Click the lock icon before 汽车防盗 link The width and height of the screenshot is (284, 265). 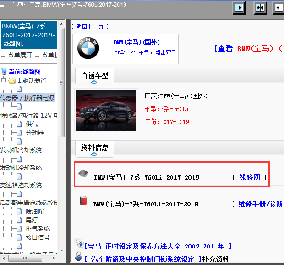click(x=79, y=256)
